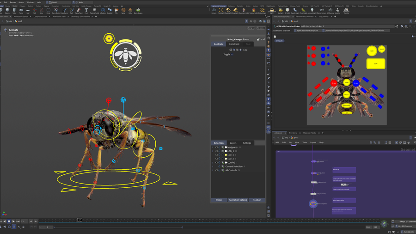
Task: Select the L-System shelf tool
Action: 103,11
